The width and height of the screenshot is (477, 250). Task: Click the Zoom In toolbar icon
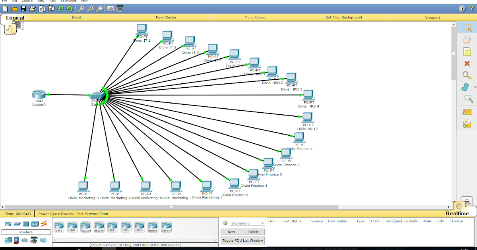[x=80, y=8]
